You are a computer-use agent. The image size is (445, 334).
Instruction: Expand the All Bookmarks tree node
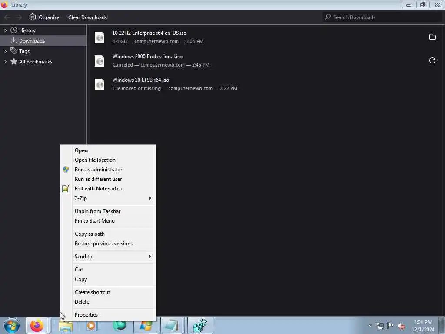click(5, 62)
